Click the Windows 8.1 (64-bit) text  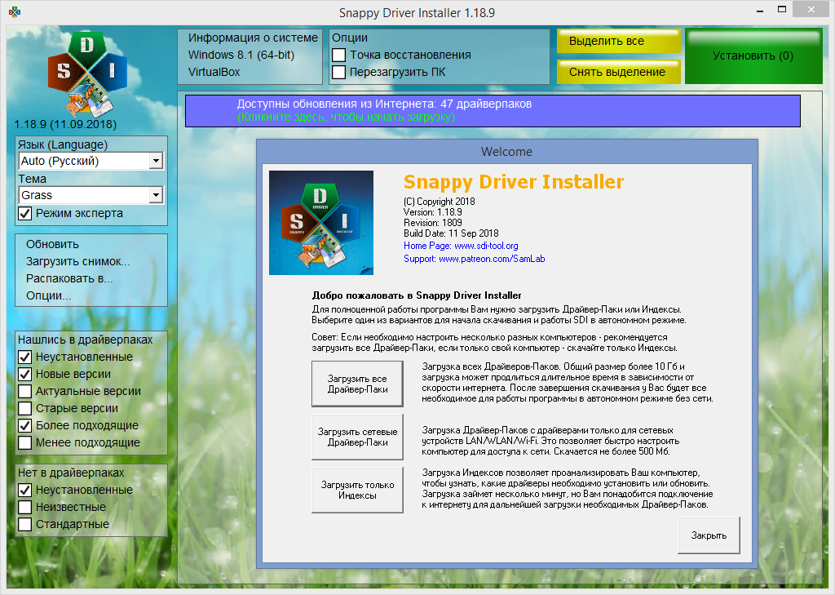[x=241, y=55]
